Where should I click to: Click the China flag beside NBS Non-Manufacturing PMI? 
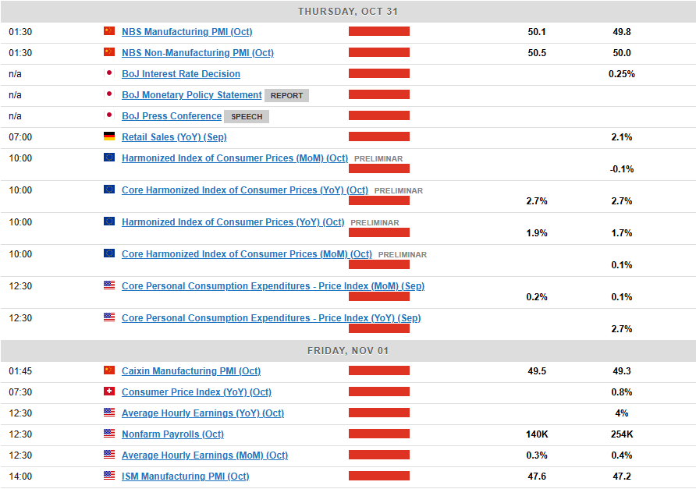point(109,52)
